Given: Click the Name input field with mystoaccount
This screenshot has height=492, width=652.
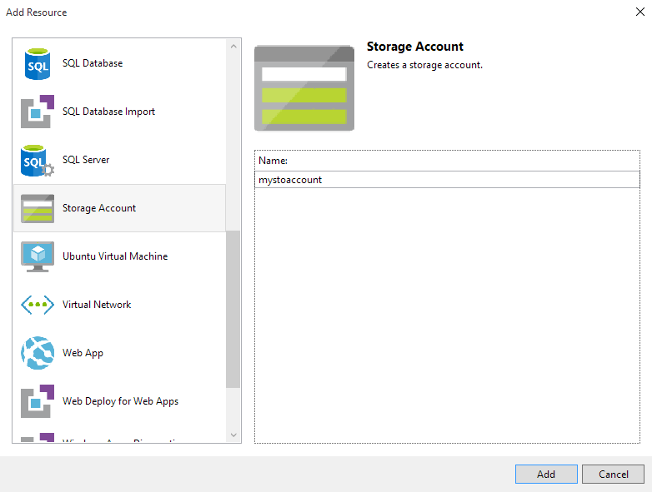Looking at the screenshot, I should (447, 180).
